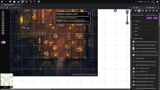Select upload bnkerghebdaSpdfabgb3j-970-80.jpg
Viewport: 160px width, 90px height.
145,85
